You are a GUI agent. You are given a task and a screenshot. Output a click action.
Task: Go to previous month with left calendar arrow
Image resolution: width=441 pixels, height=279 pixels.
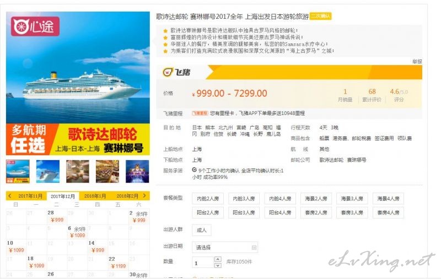pyautogui.click(x=10, y=196)
